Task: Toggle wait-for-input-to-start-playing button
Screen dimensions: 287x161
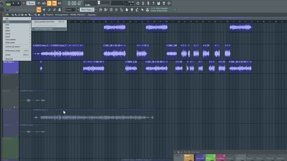Action: coord(44,3)
